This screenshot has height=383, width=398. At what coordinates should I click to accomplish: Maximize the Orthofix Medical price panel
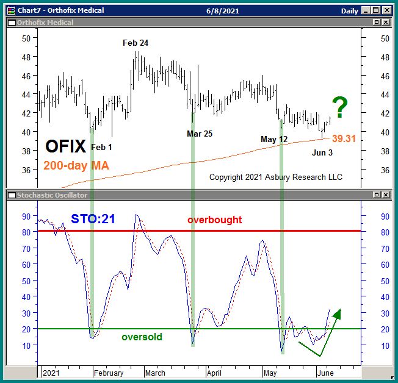coord(377,23)
